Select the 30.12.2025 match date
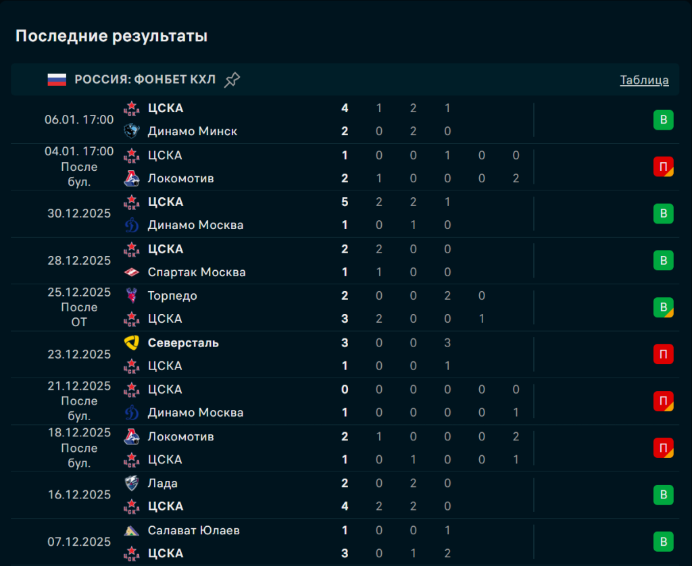 point(79,213)
